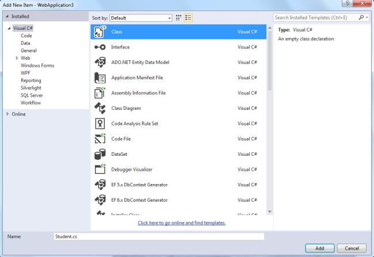Select the Interface template name
This screenshot has height=257, width=374.
coord(120,47)
